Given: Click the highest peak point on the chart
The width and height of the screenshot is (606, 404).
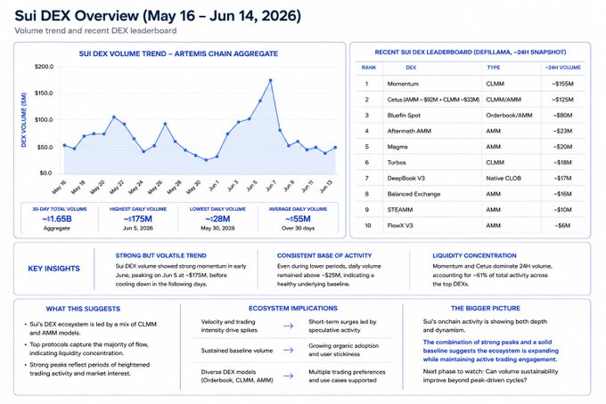Looking at the screenshot, I should (270, 81).
